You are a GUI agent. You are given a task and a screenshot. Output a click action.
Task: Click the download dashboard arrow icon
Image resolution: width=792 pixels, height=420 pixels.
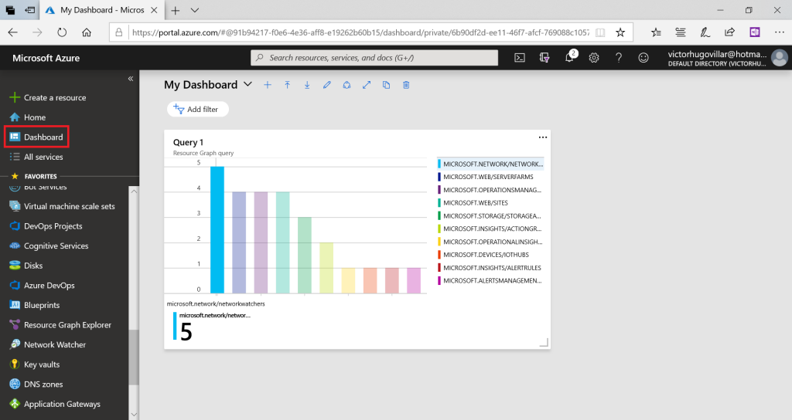(307, 85)
